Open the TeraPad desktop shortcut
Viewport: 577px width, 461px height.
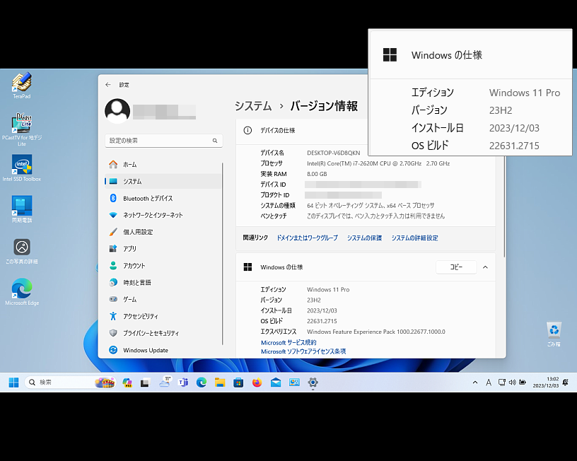[x=22, y=86]
